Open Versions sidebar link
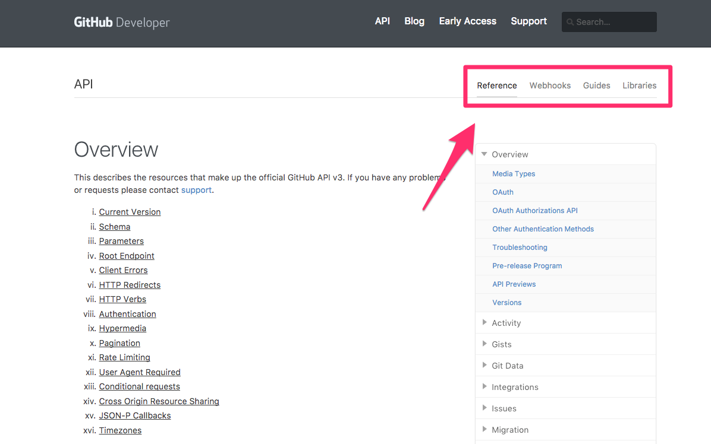Viewport: 711px width, 444px height. (x=507, y=303)
